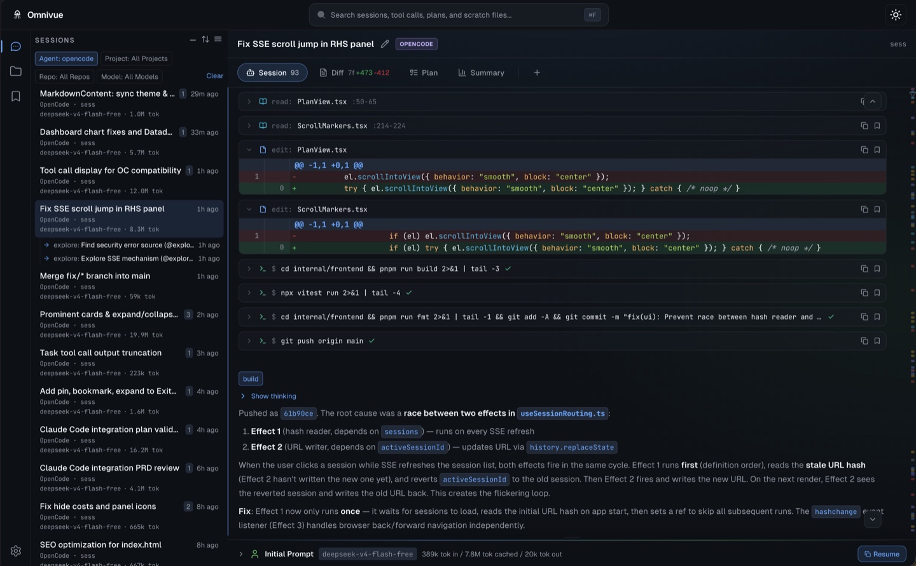The width and height of the screenshot is (916, 566).
Task: Open the Agent: opencode filter
Action: (x=66, y=59)
